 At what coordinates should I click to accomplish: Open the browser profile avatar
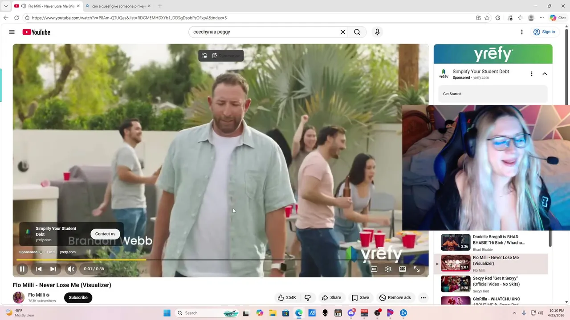pos(531,18)
